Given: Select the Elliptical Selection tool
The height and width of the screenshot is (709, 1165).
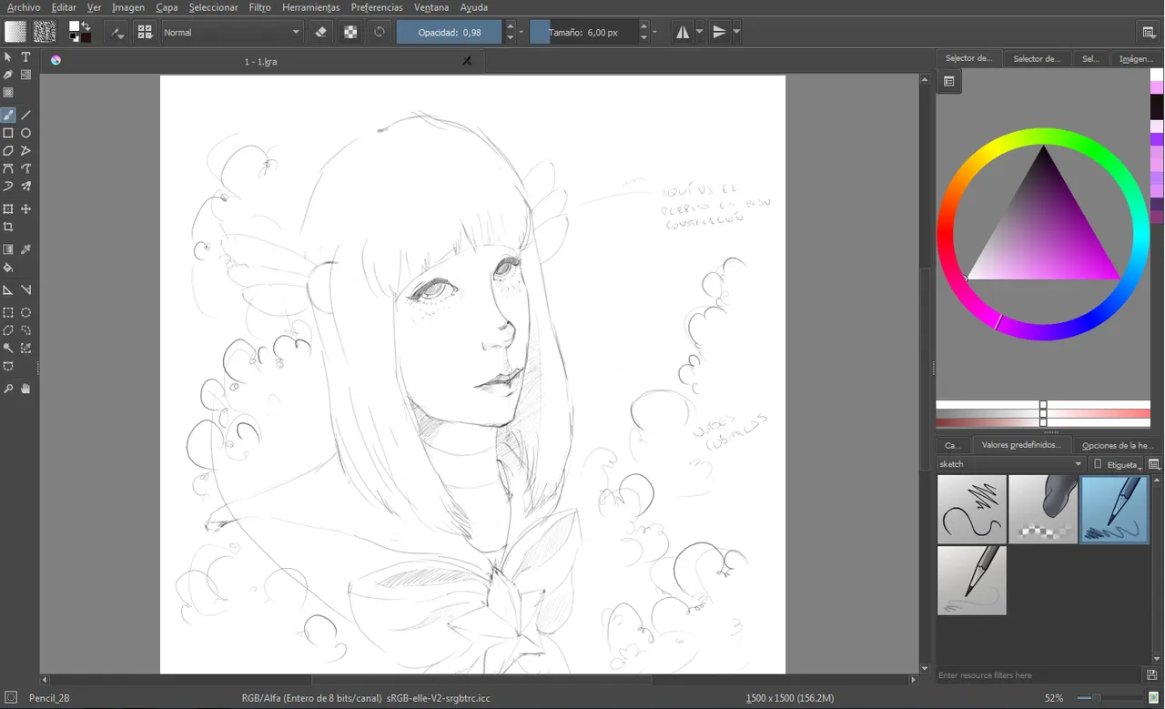Looking at the screenshot, I should pos(26,312).
